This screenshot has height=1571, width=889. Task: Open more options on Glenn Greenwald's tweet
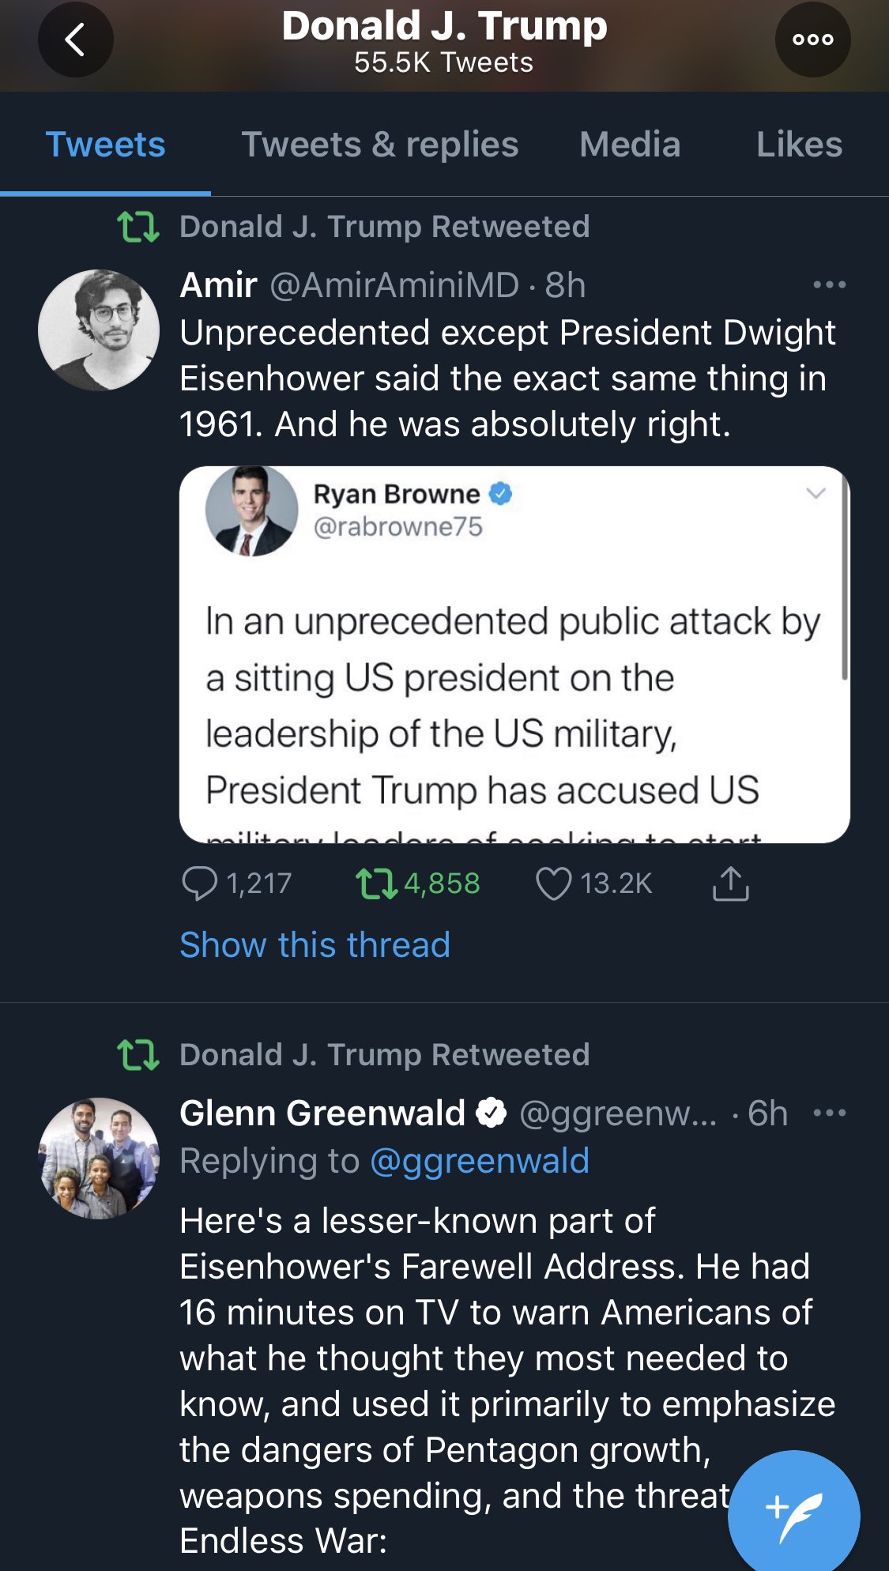point(829,1113)
